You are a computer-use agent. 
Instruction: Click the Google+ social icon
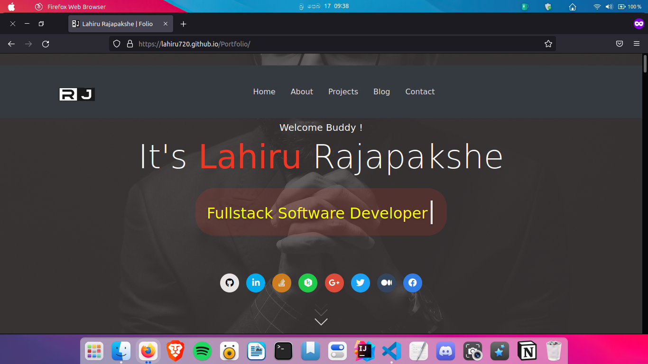pyautogui.click(x=334, y=283)
